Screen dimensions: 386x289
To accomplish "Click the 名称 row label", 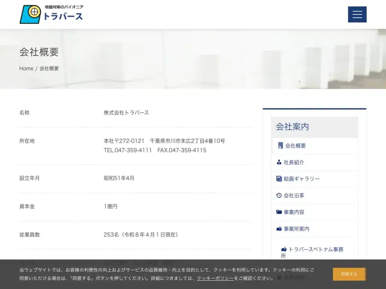I will click(x=25, y=113).
